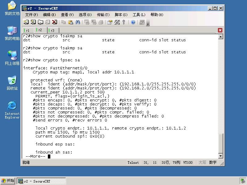Click the --More-- prompt line
This screenshot has height=185, width=247.
pos(38,156)
